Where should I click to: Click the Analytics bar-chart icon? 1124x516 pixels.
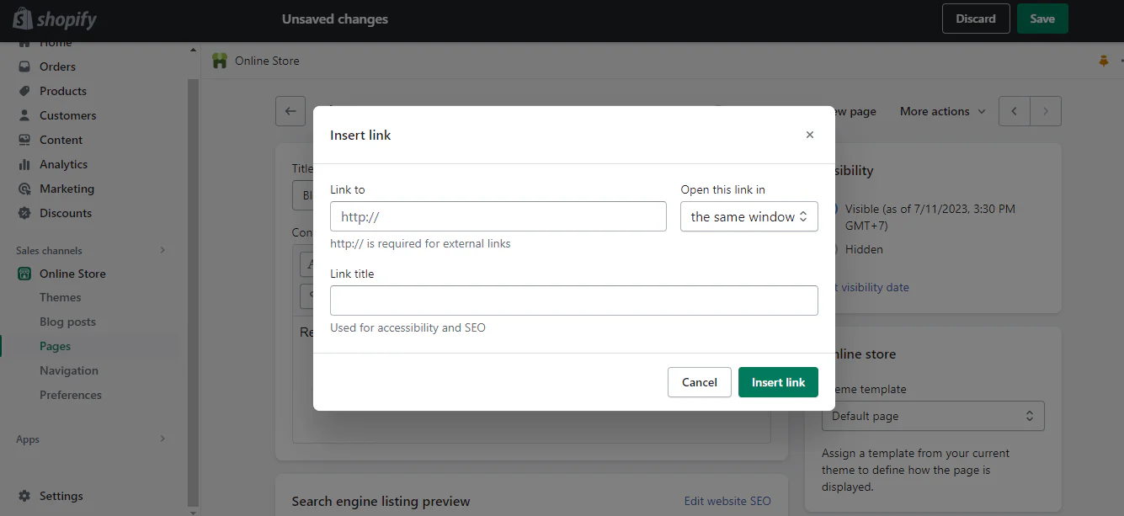point(24,163)
